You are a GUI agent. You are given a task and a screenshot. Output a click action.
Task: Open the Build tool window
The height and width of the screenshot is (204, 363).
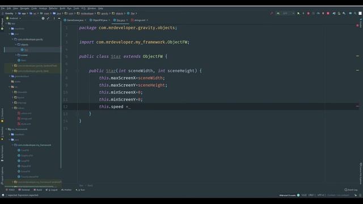38,190
